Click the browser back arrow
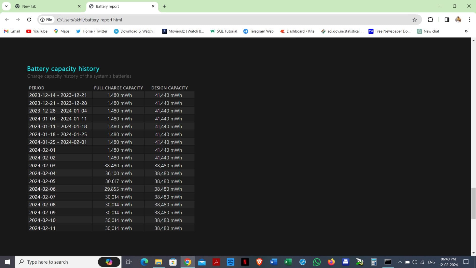The image size is (476, 268). coord(7,20)
